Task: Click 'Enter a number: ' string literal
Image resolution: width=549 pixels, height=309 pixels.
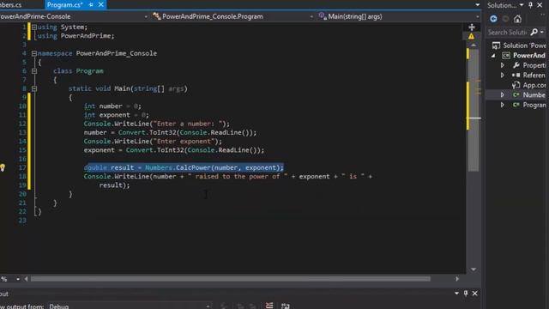Action: (190, 124)
